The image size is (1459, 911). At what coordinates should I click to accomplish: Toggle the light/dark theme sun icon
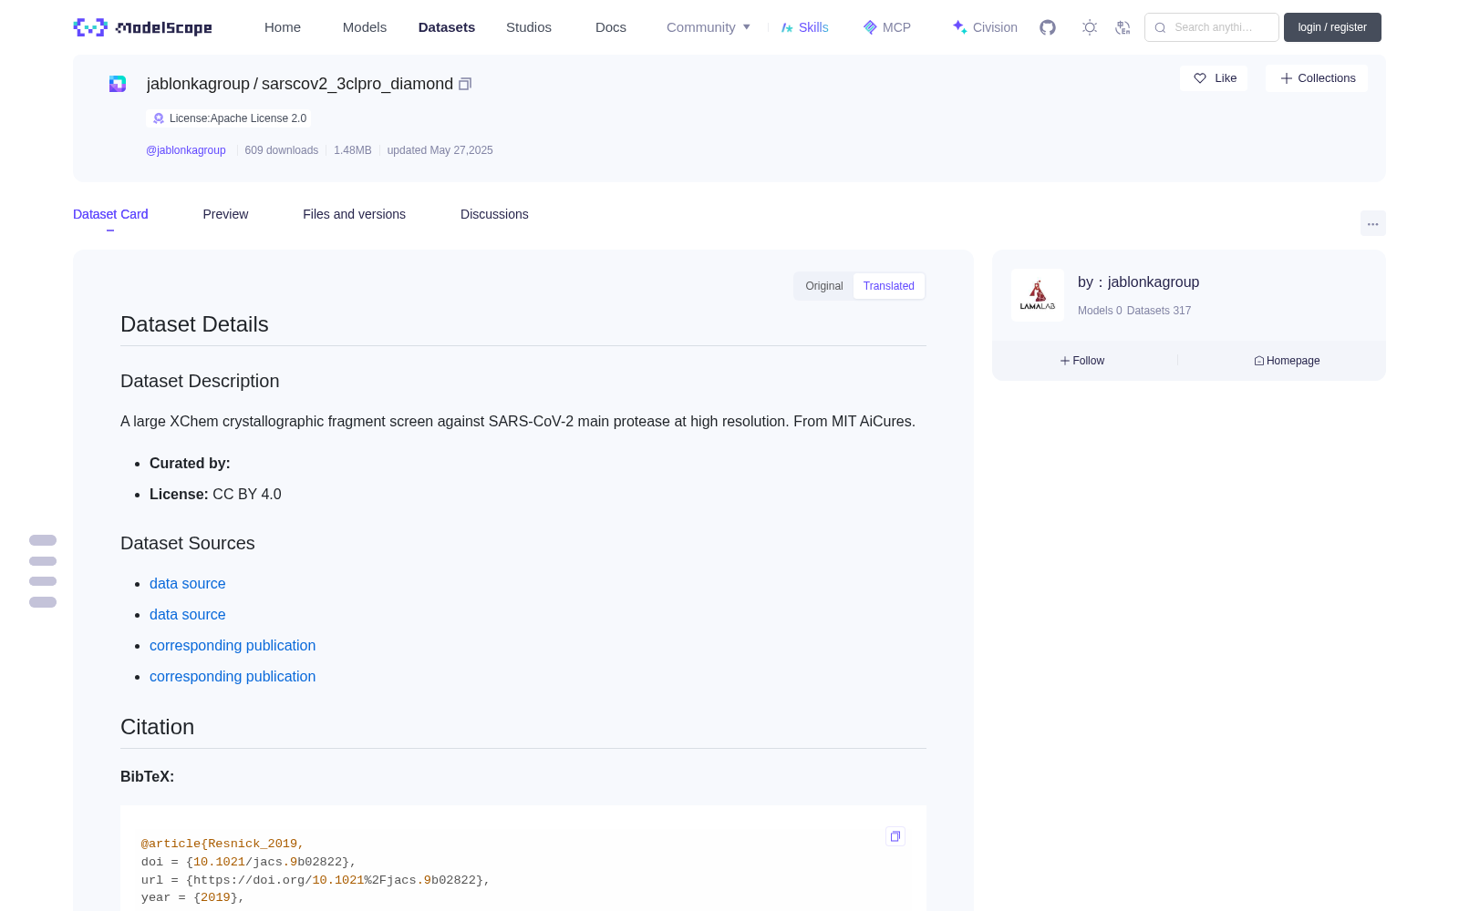(1090, 27)
